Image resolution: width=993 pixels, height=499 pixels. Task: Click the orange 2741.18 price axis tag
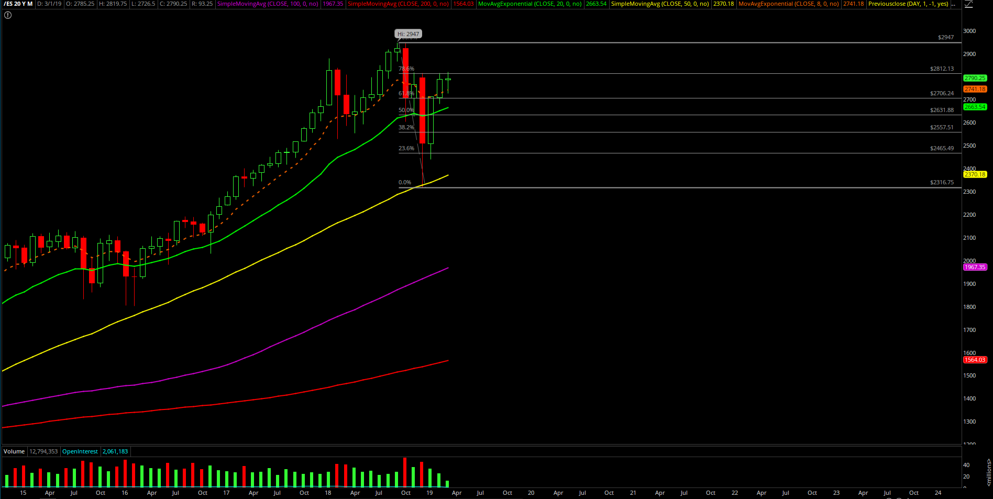[x=975, y=89]
